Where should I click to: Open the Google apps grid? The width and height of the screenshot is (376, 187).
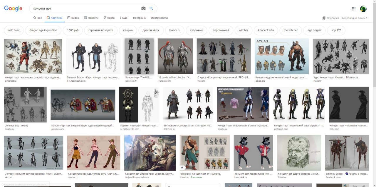tap(354, 9)
